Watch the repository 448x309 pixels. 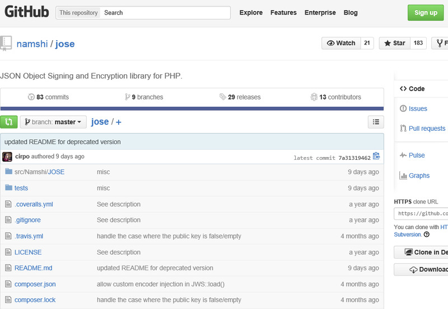[341, 43]
